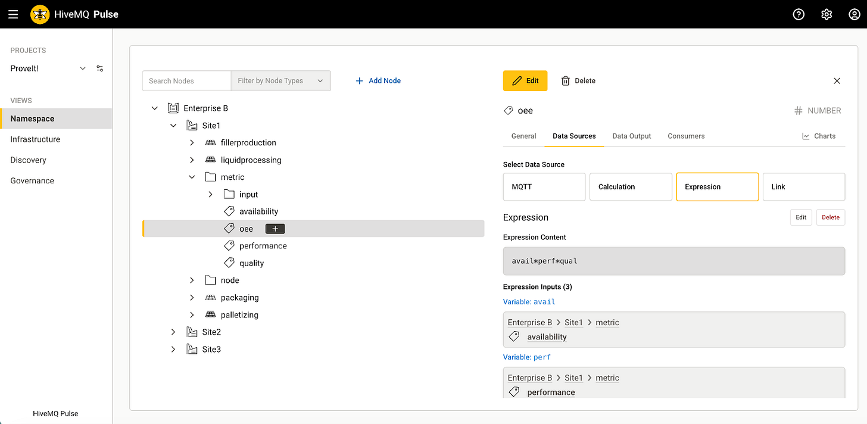This screenshot has height=424, width=867.
Task: Click the packaging area icon
Action: tap(210, 298)
